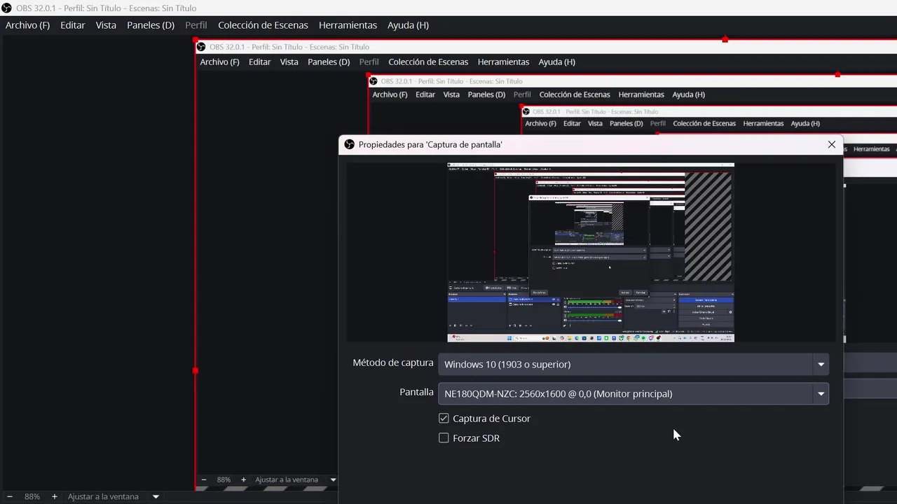897x504 pixels.
Task: Enable the Forzar SDR checkbox
Action: pyautogui.click(x=444, y=437)
